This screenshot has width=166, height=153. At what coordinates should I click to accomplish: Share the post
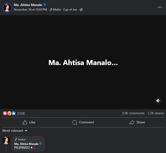click(137, 122)
